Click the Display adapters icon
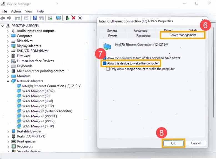The image size is (216, 159). [x=13, y=46]
